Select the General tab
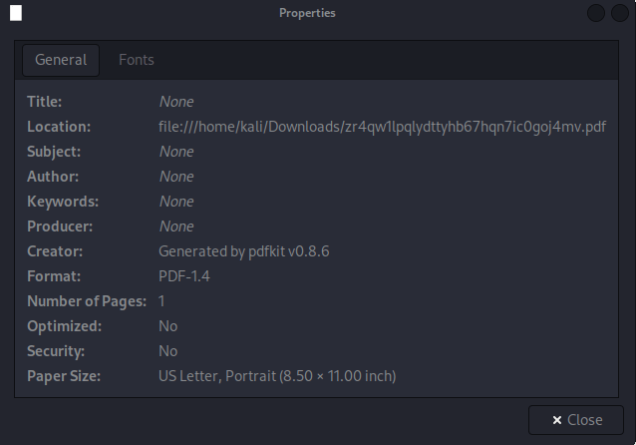 click(61, 60)
